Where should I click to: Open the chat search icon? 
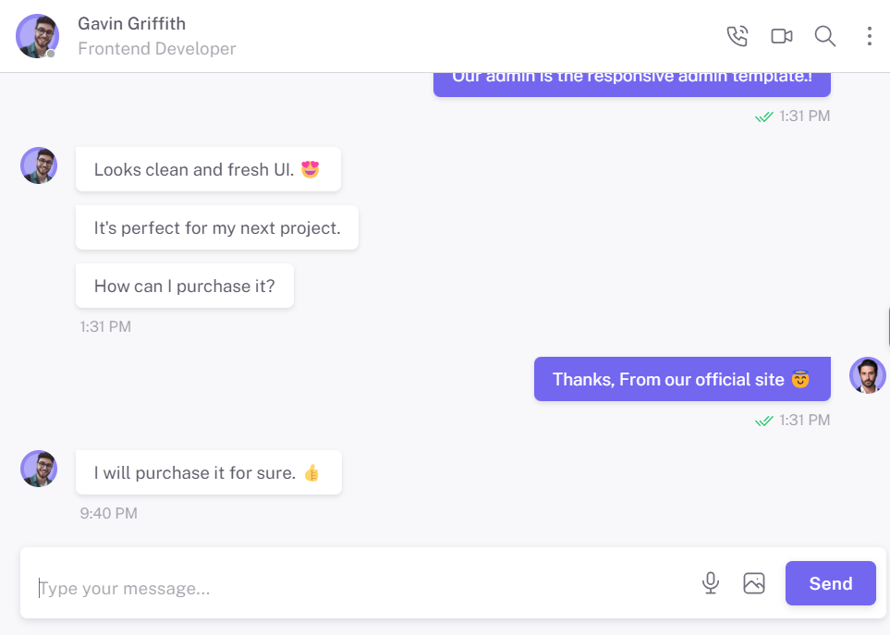click(824, 36)
